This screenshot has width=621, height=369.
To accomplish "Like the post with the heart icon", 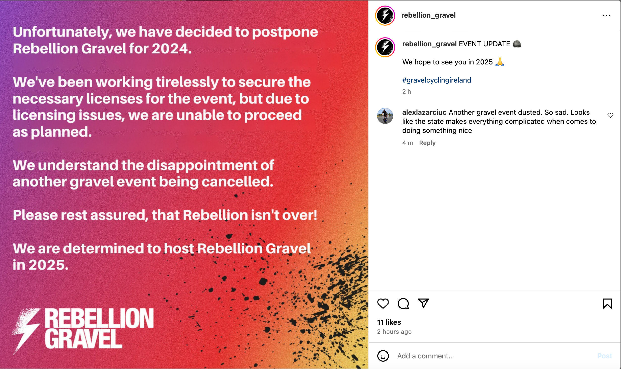I will [383, 303].
